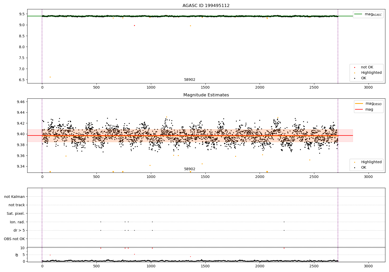The width and height of the screenshot is (389, 272).
Task: Click the 'not track' axis label
Action: [17, 205]
